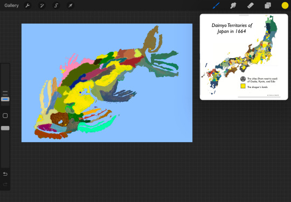Open the Layers panel
This screenshot has width=291, height=202.
pos(268,5)
